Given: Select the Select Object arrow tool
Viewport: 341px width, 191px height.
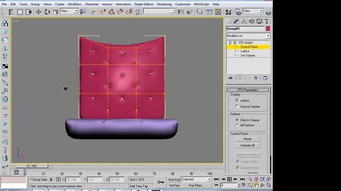Looking at the screenshot, I should [3, 12].
